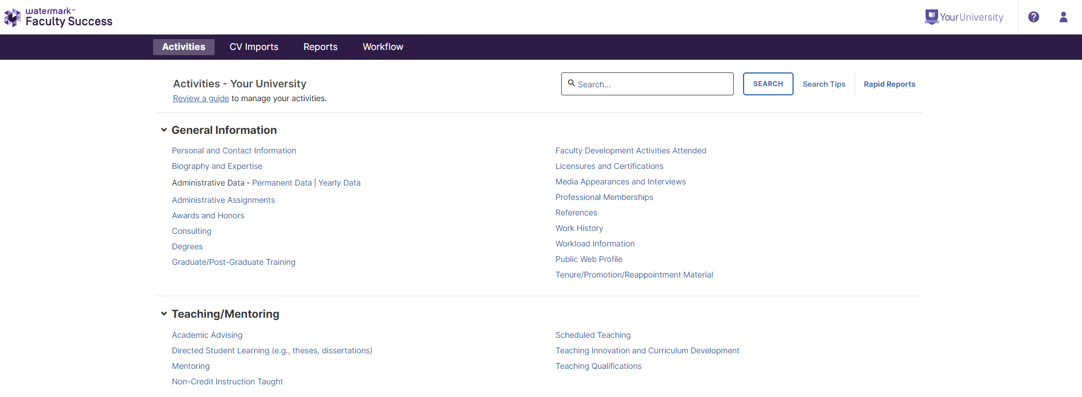The image size is (1082, 397).
Task: Open Workload Information
Action: [595, 244]
